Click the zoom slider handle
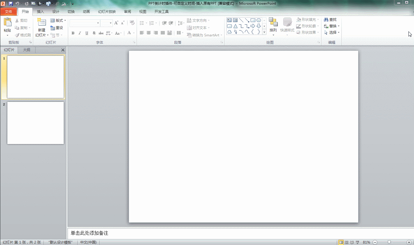The image size is (414, 245). tap(389, 242)
